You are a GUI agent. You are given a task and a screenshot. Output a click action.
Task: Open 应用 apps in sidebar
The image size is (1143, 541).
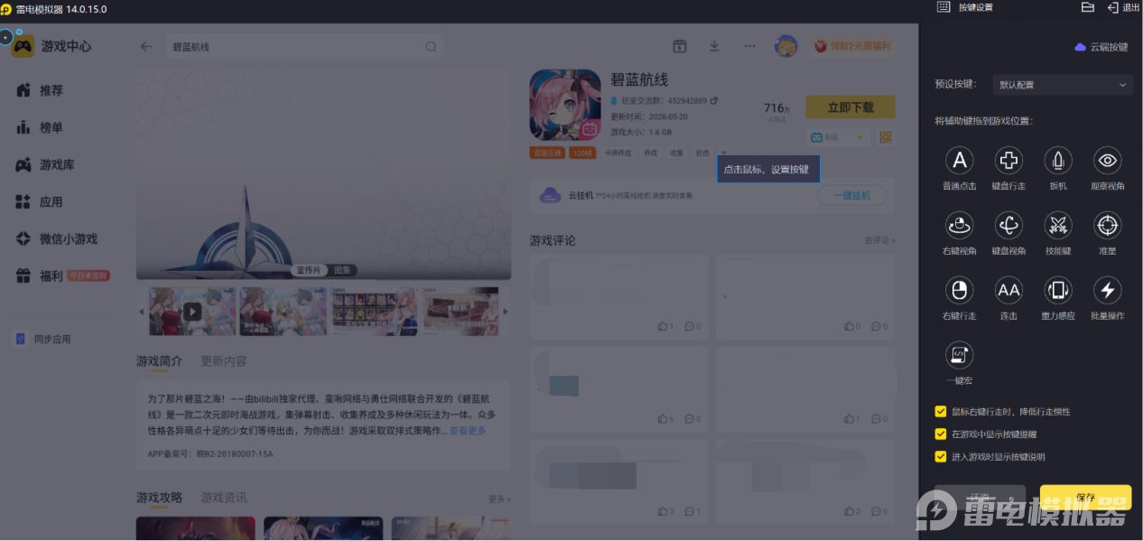(x=40, y=202)
